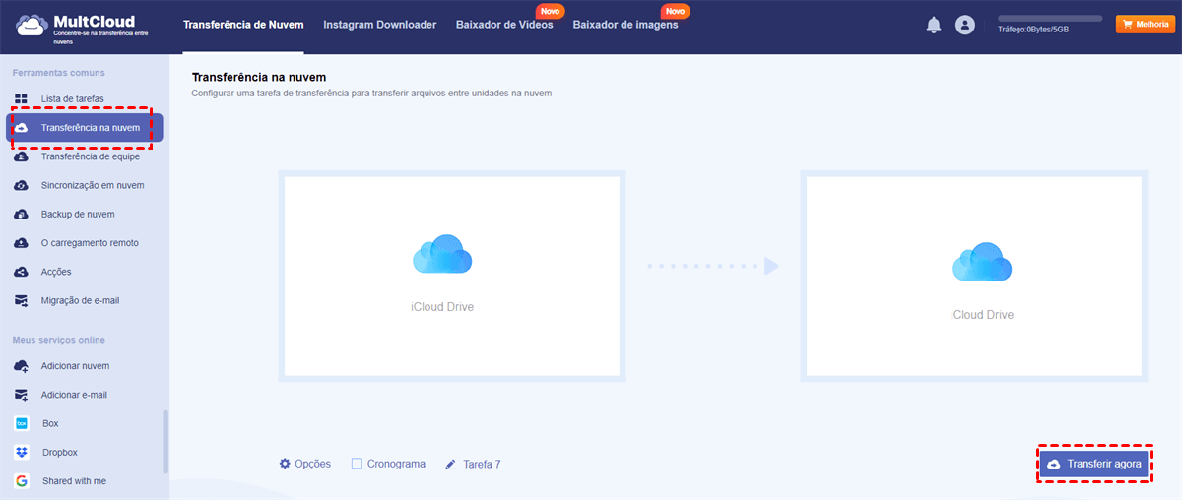
Task: Click the Adicionar nuvem icon
Action: pos(21,366)
